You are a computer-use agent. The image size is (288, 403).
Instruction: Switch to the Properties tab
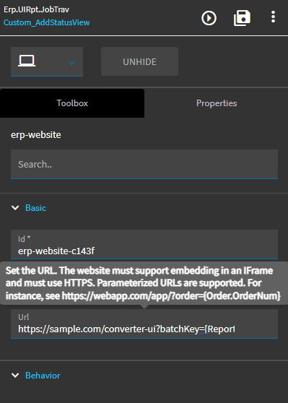point(217,103)
